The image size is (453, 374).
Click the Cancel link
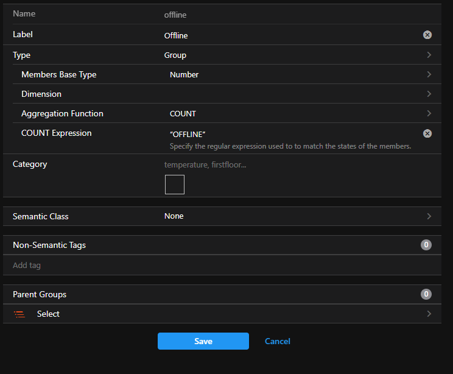[x=278, y=341]
